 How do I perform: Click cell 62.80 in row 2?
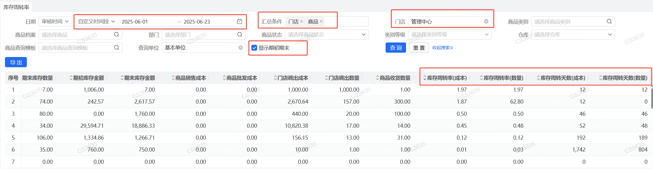pos(517,102)
